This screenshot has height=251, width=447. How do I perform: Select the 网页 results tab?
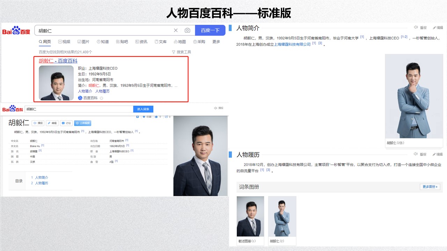click(x=45, y=41)
